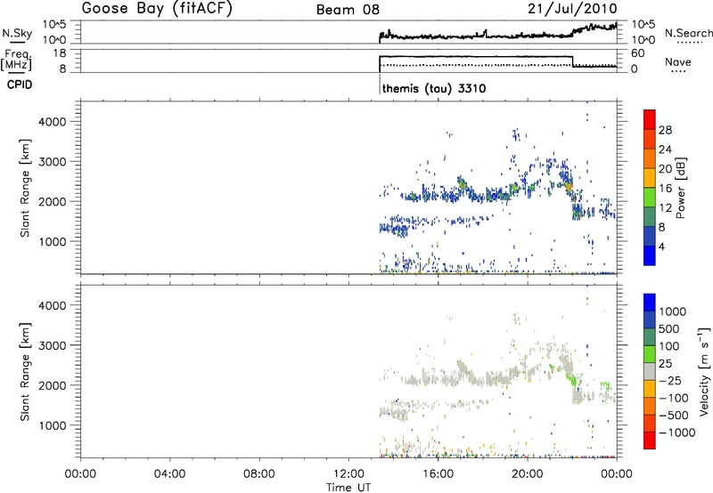
Task: Click '1000' tick on Velocity colorbar
Action: click(x=672, y=311)
